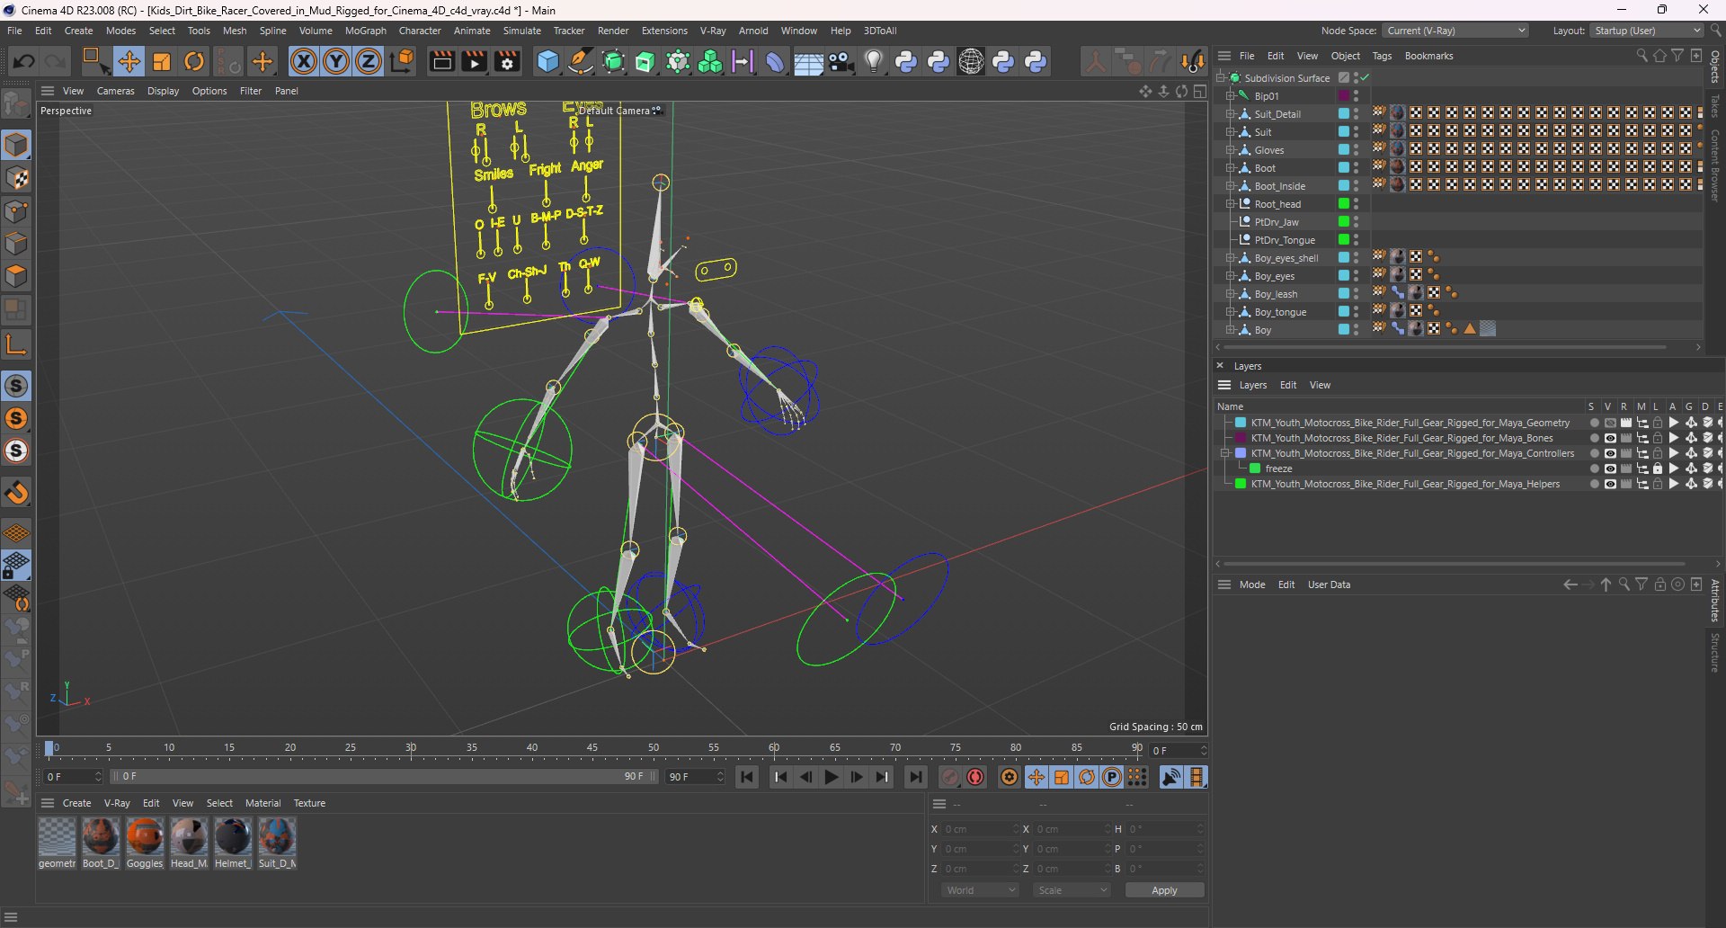Image resolution: width=1726 pixels, height=928 pixels.
Task: Toggle the Z axis lock
Action: pyautogui.click(x=369, y=61)
